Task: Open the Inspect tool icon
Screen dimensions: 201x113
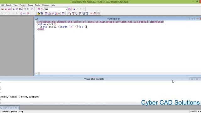Action: click(50, 13)
